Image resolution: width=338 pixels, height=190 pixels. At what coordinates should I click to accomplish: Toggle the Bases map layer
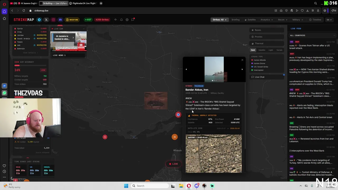point(266,30)
